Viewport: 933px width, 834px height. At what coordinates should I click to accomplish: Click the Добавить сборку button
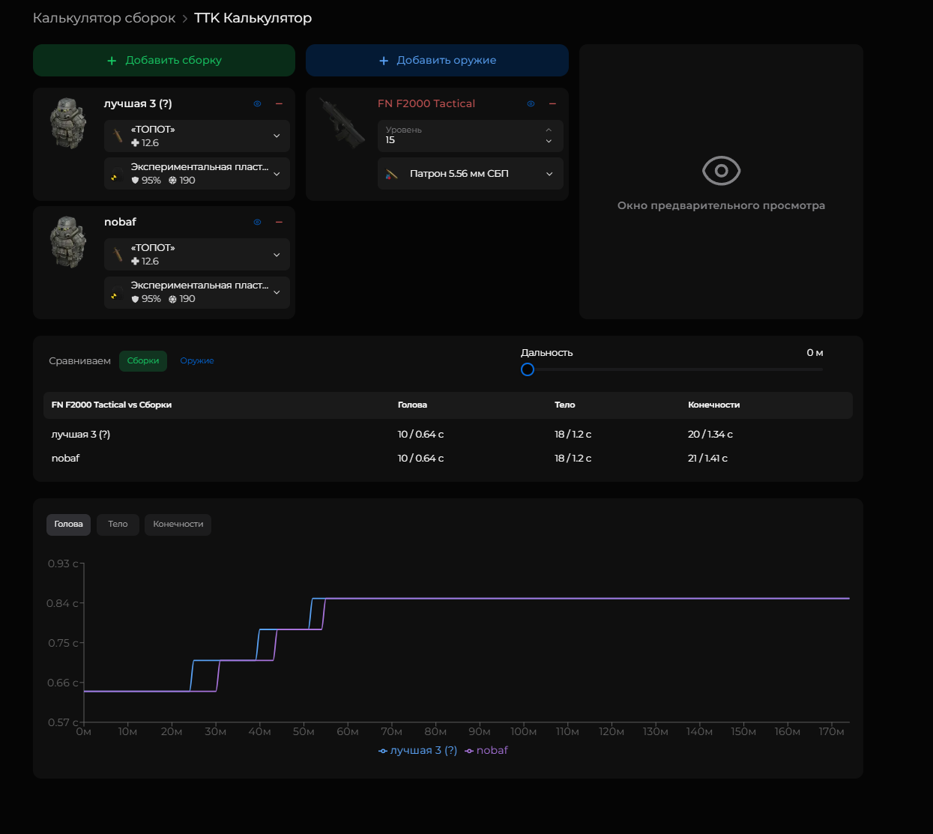click(x=164, y=61)
